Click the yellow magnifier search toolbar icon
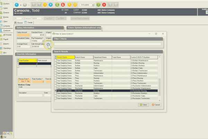Image resolution: width=208 pixels, height=139 pixels. (70, 5)
